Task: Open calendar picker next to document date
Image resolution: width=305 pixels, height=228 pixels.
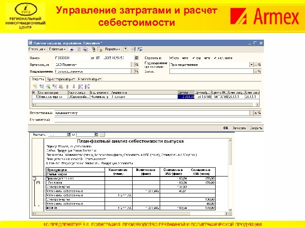Action: coord(137,58)
